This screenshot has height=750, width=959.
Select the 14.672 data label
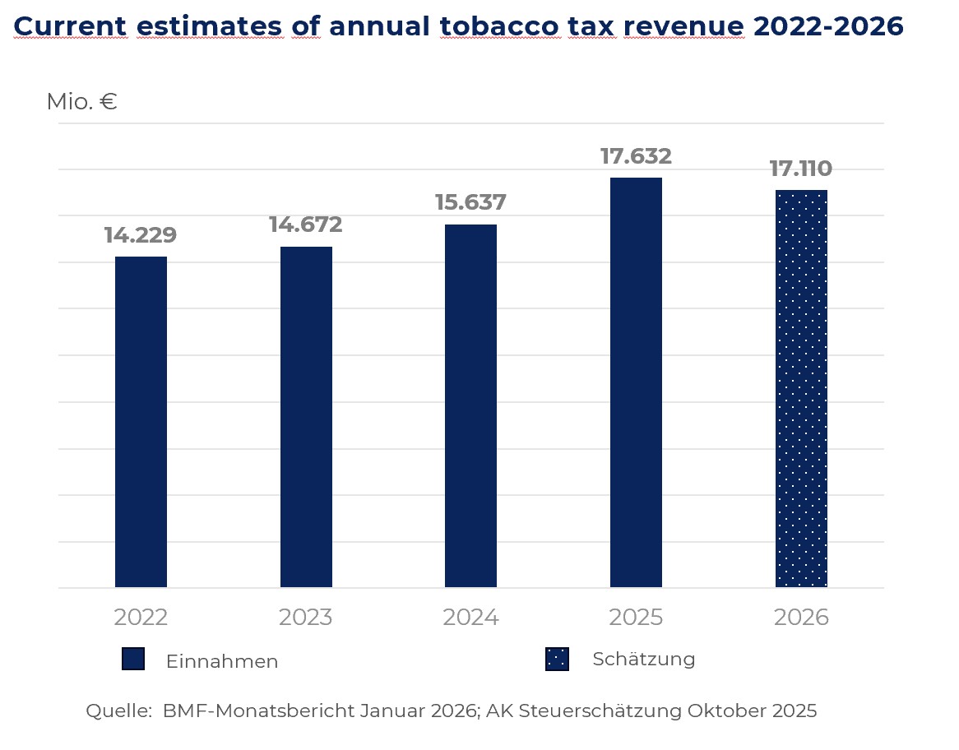[306, 225]
